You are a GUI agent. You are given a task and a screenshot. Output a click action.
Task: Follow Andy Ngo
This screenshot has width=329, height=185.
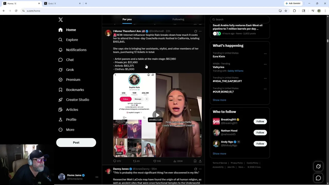tap(260, 144)
